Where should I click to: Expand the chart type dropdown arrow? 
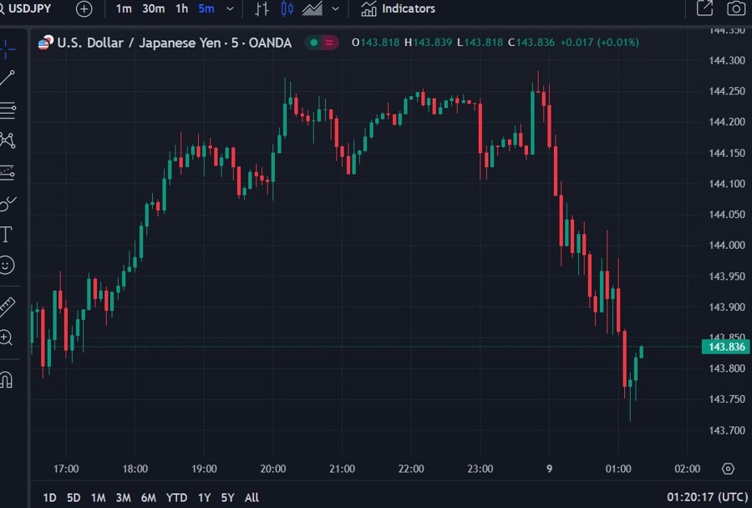336,9
